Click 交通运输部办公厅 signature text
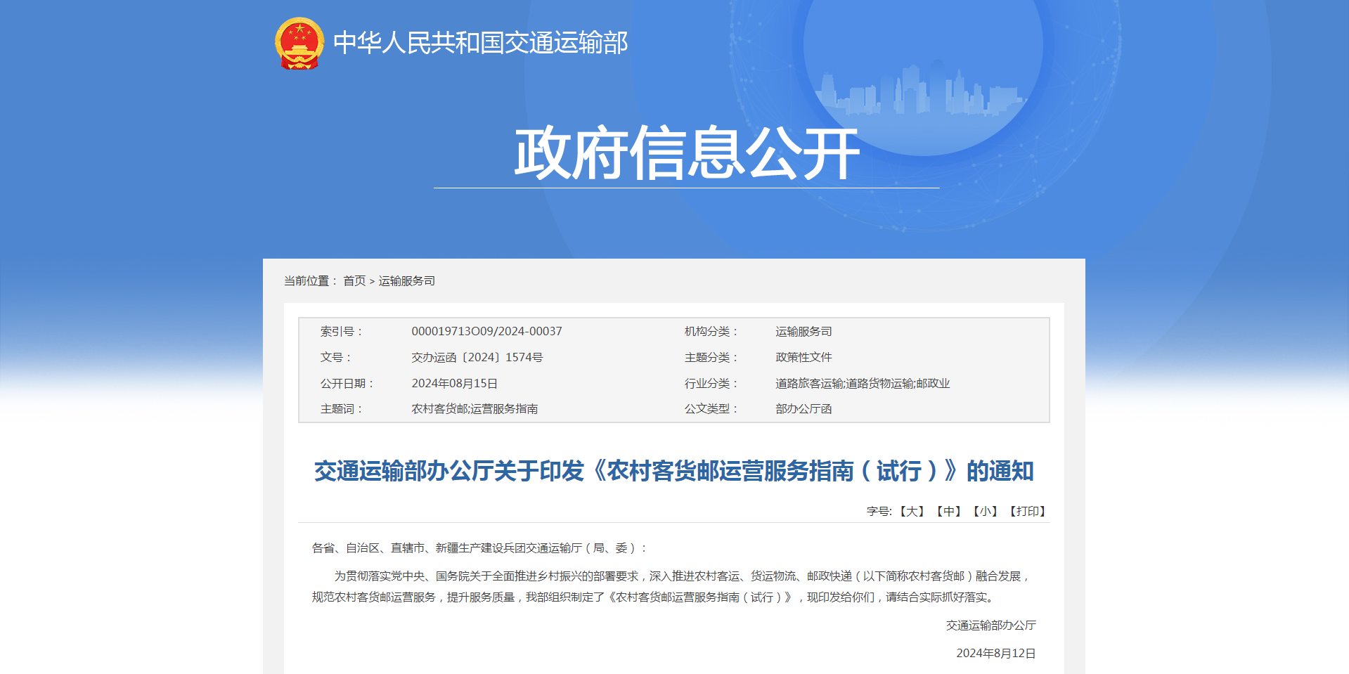Viewport: 1349px width, 674px height. [992, 626]
